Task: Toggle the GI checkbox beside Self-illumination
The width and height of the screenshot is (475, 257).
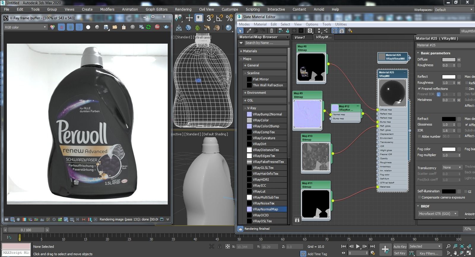Action: click(465, 191)
